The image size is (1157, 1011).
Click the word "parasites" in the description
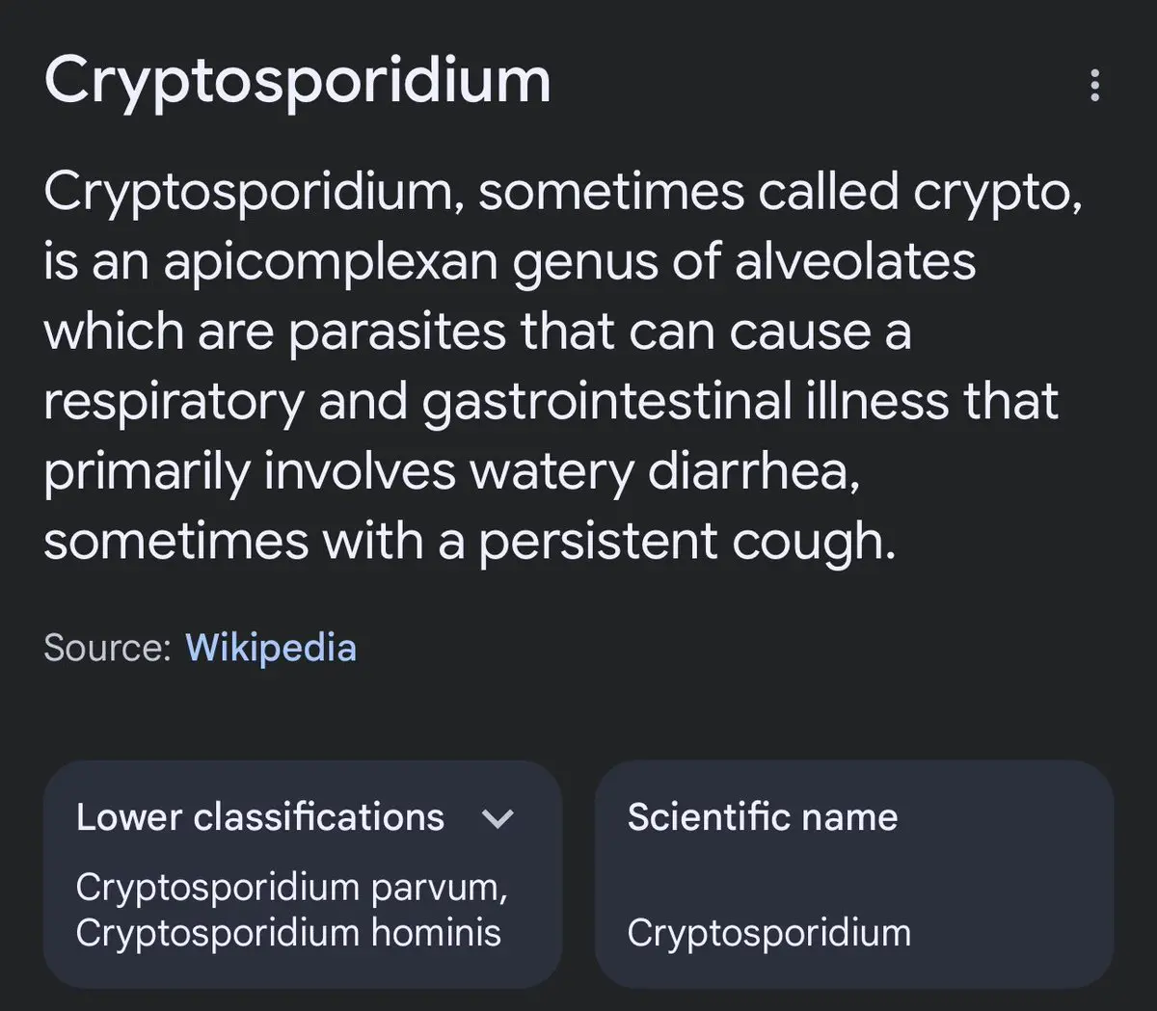pyautogui.click(x=397, y=333)
